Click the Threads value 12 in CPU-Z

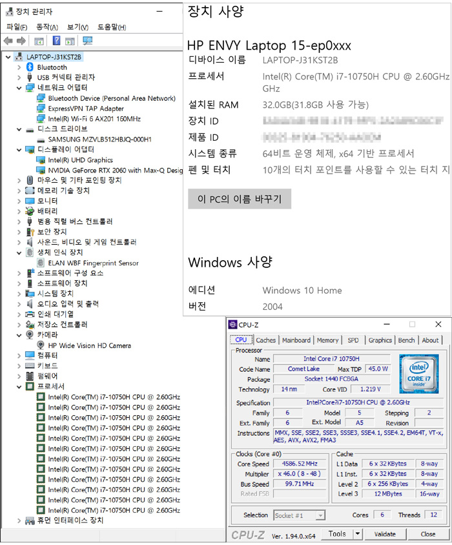[433, 515]
